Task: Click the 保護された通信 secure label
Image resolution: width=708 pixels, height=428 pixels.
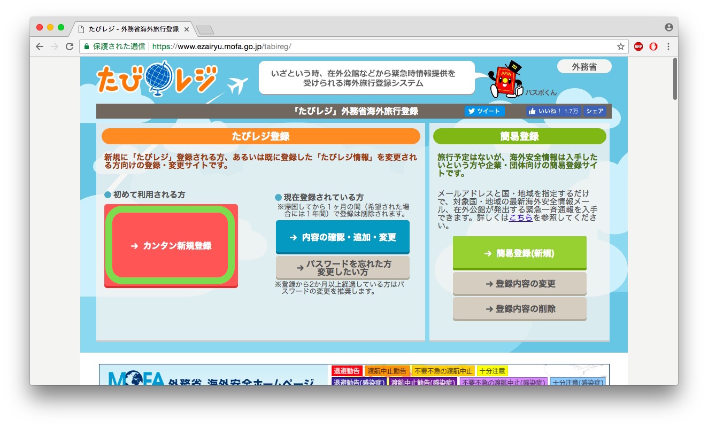Action: (119, 46)
